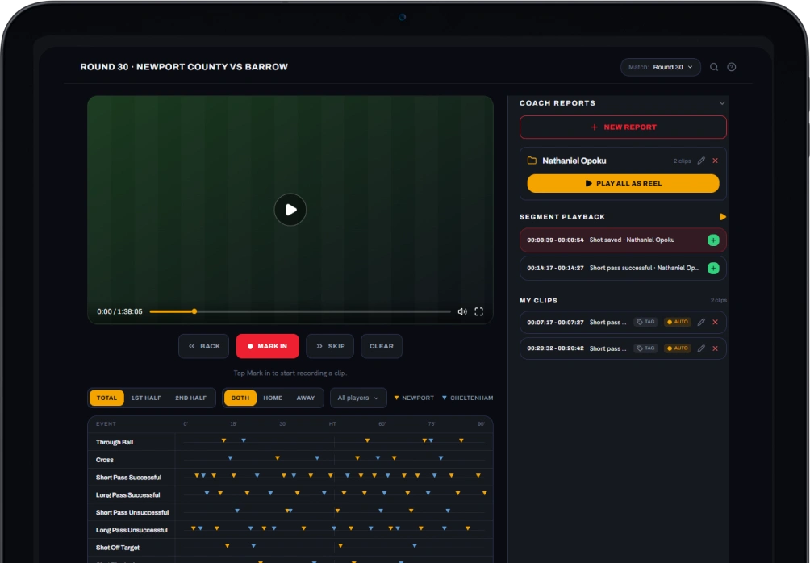Image resolution: width=810 pixels, height=563 pixels.
Task: Click first orange marker in Shot Off Target row
Action: click(228, 546)
